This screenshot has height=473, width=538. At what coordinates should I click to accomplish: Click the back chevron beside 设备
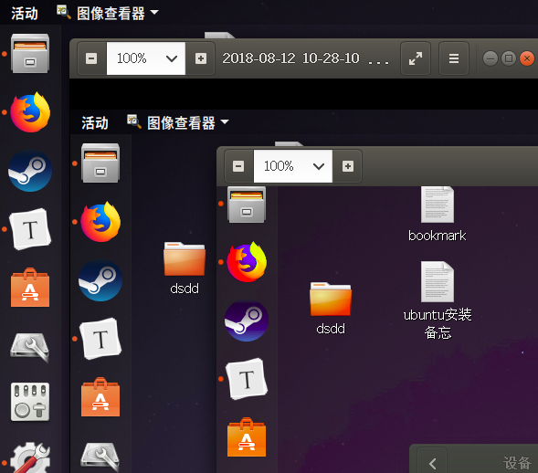432,464
